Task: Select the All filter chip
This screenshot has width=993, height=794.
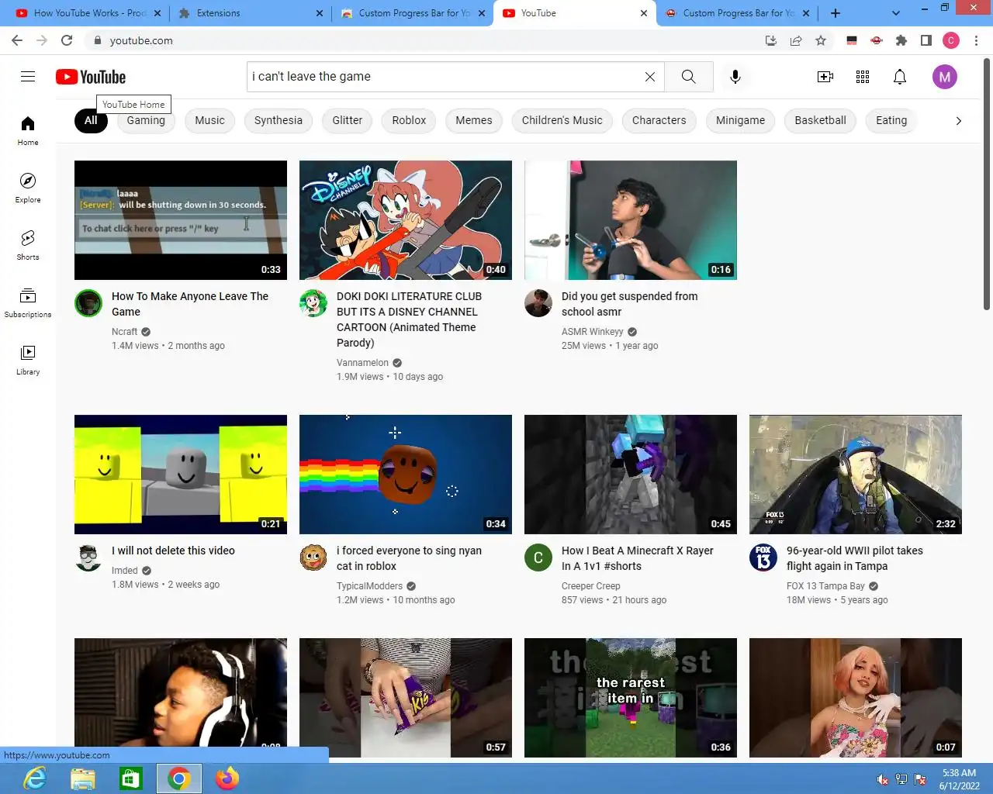Action: click(91, 120)
